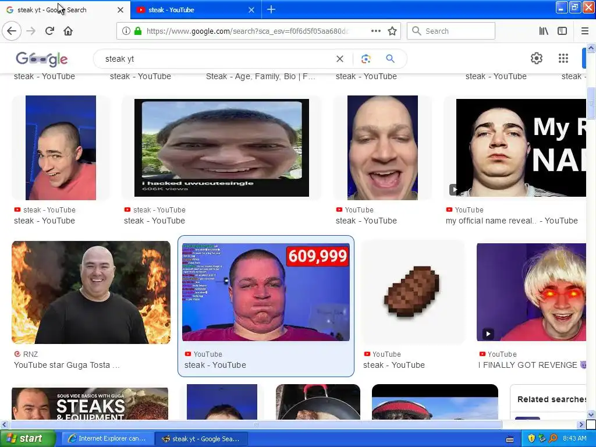Viewport: 596px width, 447px height.
Task: Open the Google apps grid icon
Action: click(x=563, y=59)
